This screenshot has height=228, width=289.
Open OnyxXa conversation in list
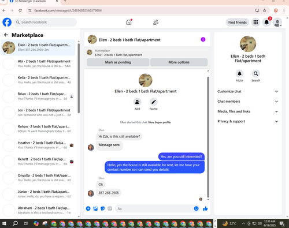pyautogui.click(x=38, y=178)
